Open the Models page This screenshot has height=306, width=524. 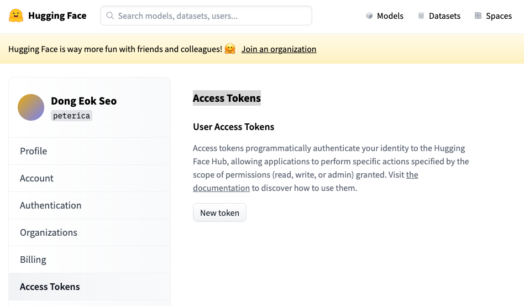[x=384, y=15]
